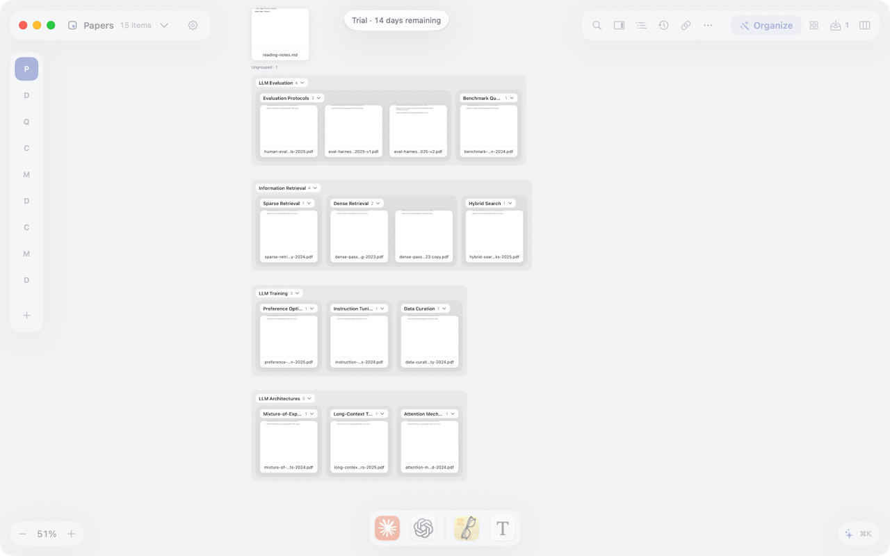The width and height of the screenshot is (890, 556).
Task: Add a new space with plus
Action: click(x=26, y=316)
